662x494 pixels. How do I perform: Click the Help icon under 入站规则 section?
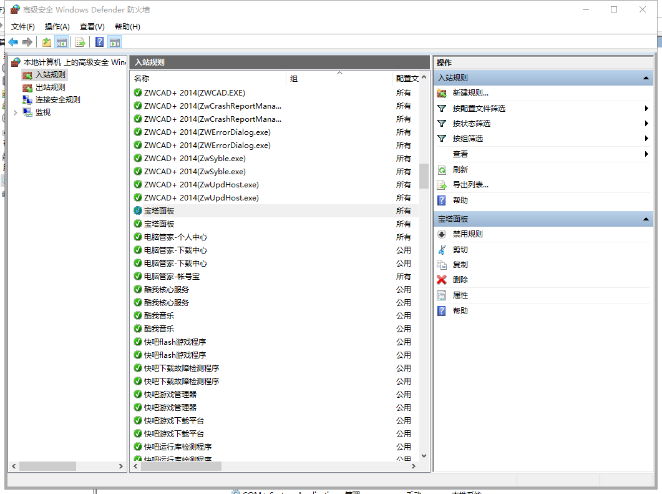click(x=442, y=200)
